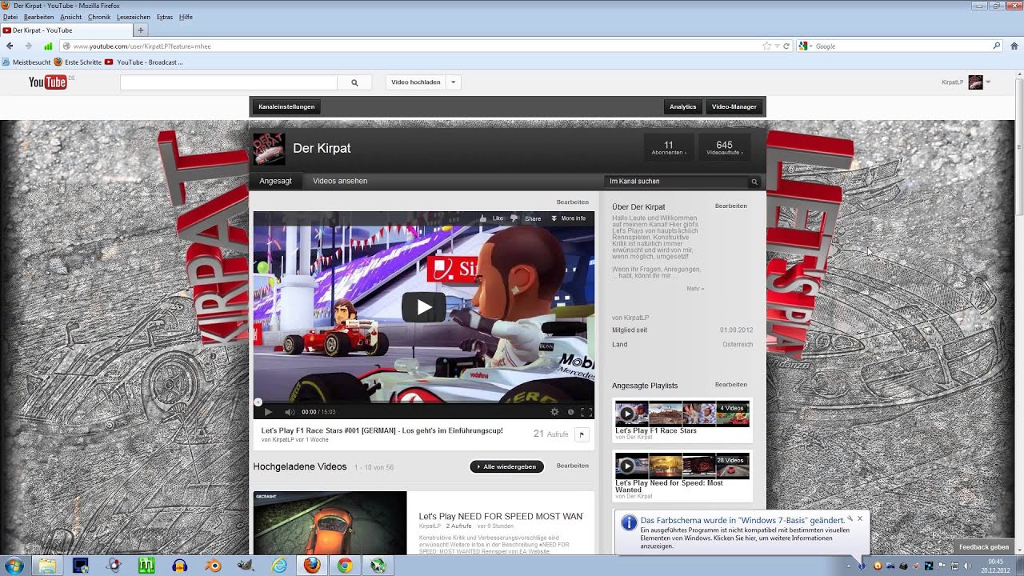This screenshot has width=1024, height=576.
Task: Close the Windows color scheme notification balloon
Action: tap(860, 518)
